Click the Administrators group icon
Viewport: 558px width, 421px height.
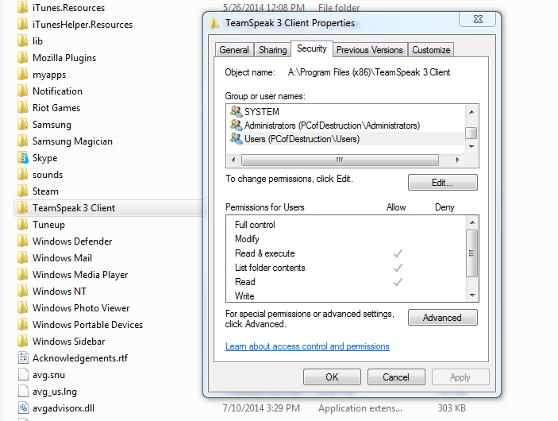tap(236, 125)
